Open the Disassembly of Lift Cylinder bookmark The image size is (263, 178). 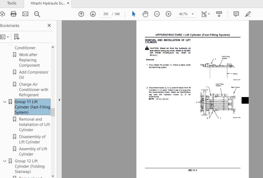[31, 139]
